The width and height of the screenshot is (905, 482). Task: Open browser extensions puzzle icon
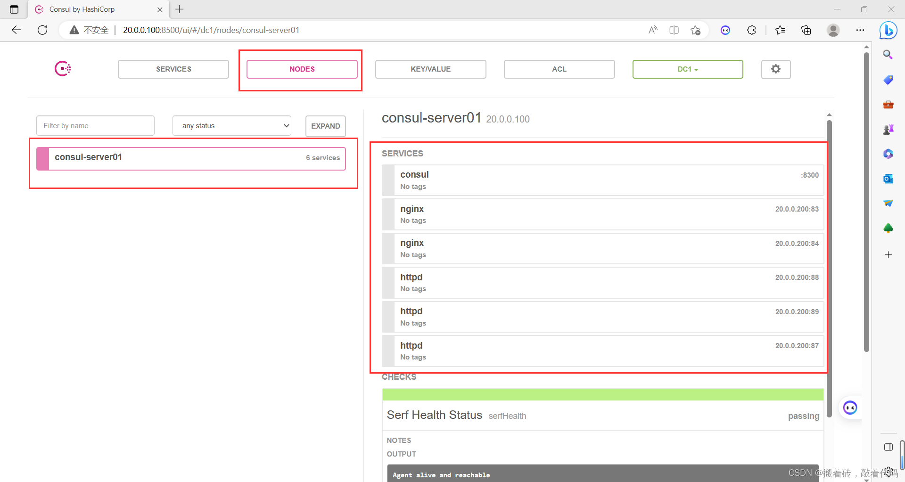pyautogui.click(x=751, y=30)
